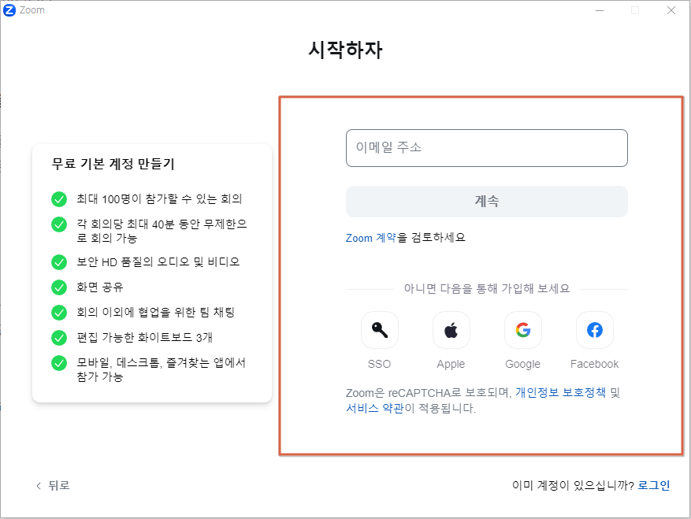Click green check beside 최대 100명 회의
Image resolution: width=691 pixels, height=519 pixels.
(59, 199)
